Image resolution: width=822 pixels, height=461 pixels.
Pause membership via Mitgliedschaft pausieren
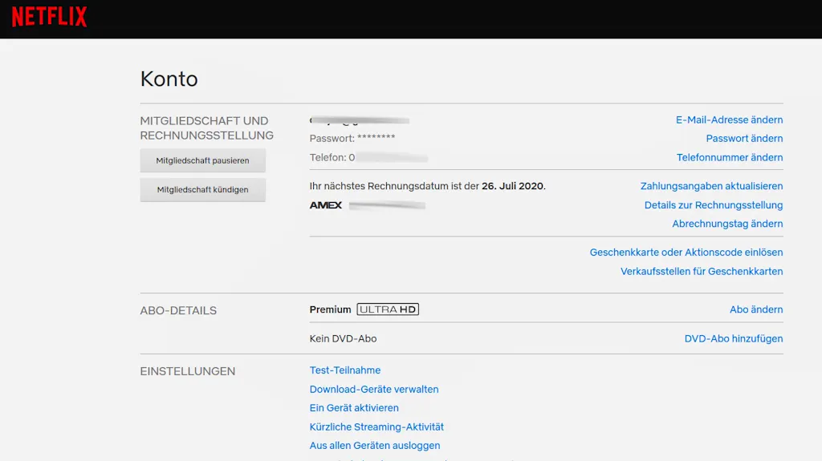202,160
